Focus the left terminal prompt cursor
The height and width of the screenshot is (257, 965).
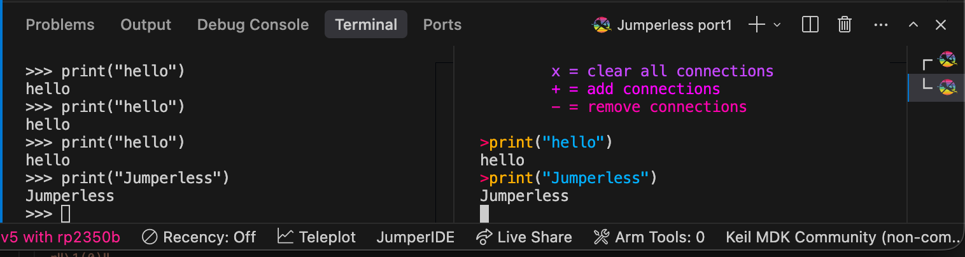pos(66,214)
